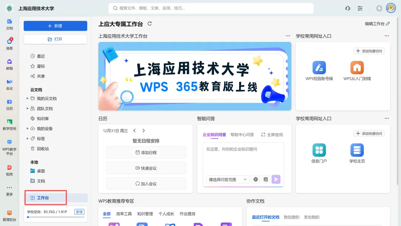Viewport: 401px width, 226px height.
Task: Open 稻壳 in sidebar
Action: (9, 170)
